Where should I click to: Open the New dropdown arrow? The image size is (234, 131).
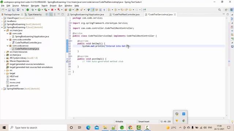(6, 10)
